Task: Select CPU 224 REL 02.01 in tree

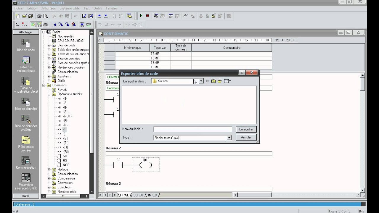Action: click(71, 41)
